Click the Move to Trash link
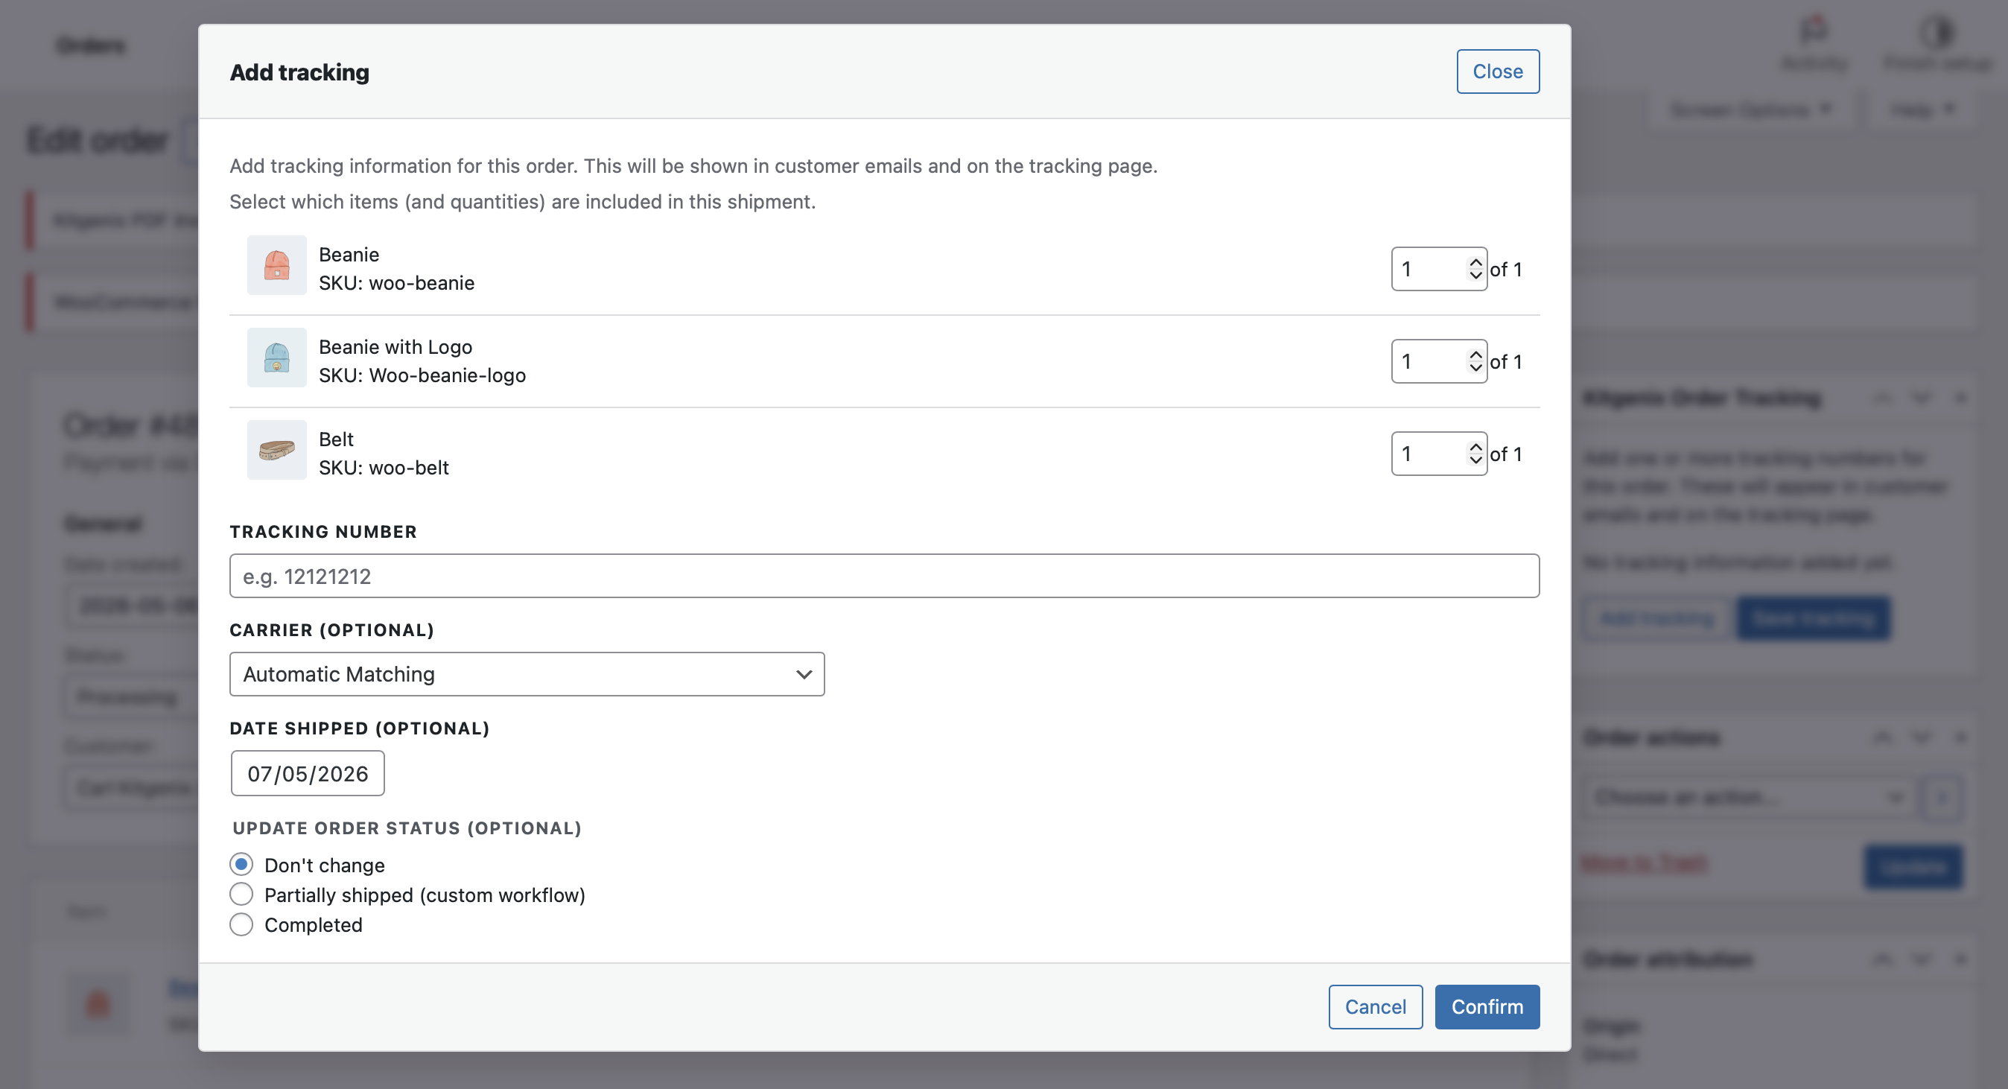Viewport: 2008px width, 1089px height. click(x=1644, y=863)
